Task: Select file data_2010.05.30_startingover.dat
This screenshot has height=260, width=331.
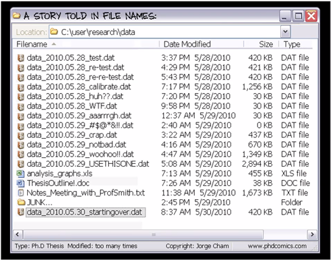Action: click(x=85, y=212)
